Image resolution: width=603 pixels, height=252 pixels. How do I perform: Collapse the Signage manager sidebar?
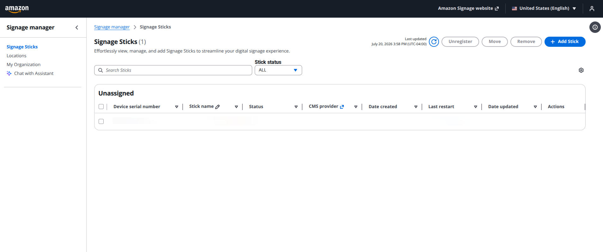[77, 28]
